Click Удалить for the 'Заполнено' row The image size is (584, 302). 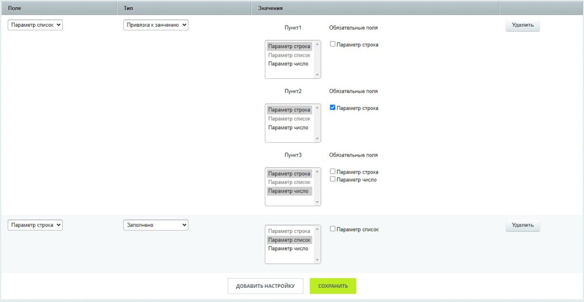click(523, 225)
